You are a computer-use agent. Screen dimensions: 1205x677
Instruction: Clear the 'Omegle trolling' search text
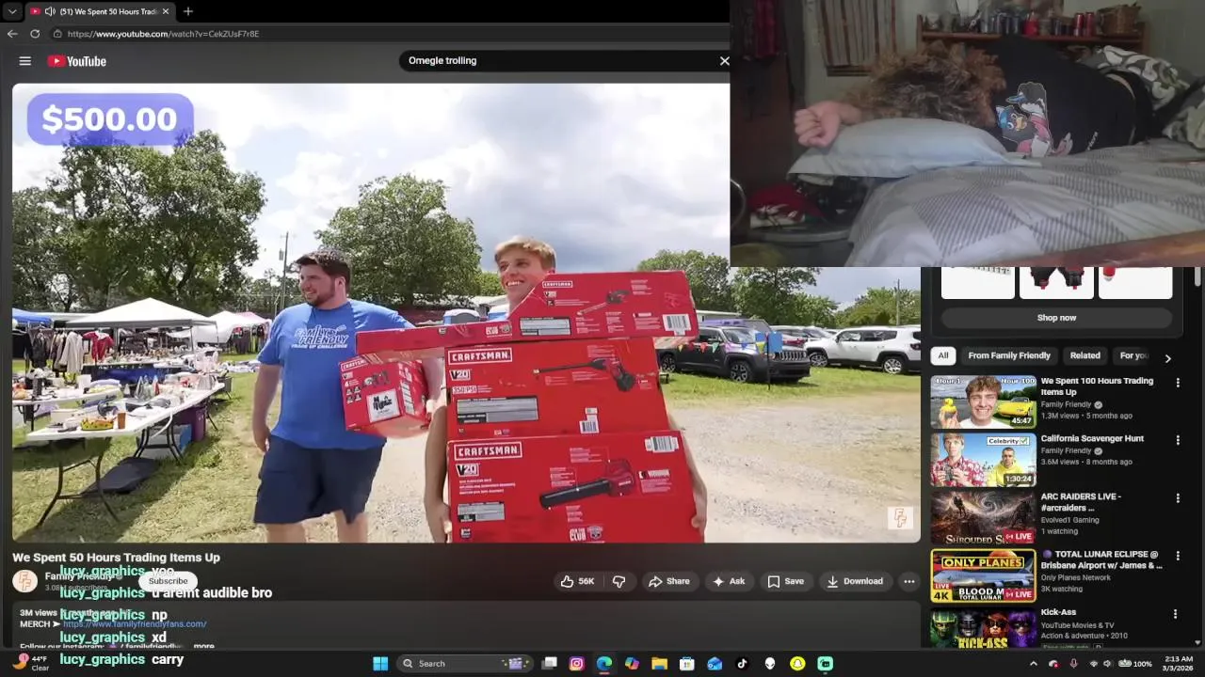724,60
